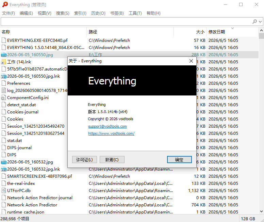
Task: Open the 搜索(S) menu
Action: pos(63,13)
